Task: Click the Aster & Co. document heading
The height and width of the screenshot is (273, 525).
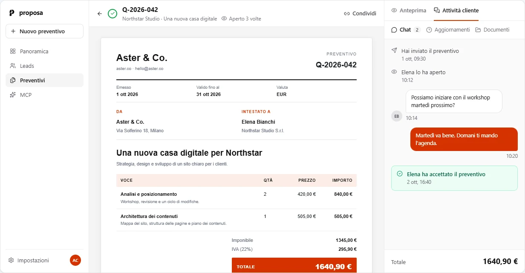Action: pos(142,58)
